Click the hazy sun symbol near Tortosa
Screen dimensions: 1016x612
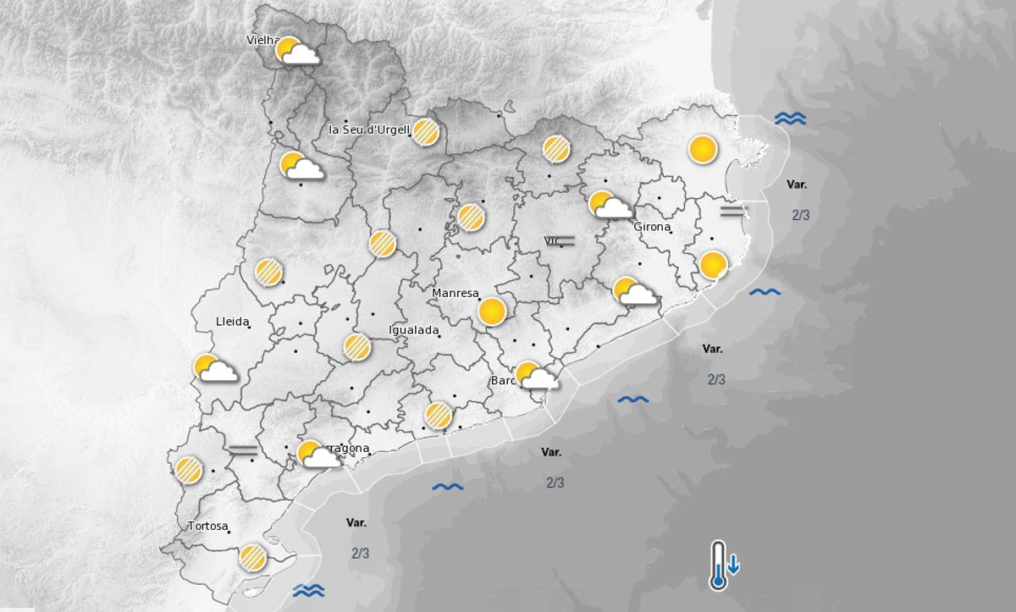[x=251, y=556]
